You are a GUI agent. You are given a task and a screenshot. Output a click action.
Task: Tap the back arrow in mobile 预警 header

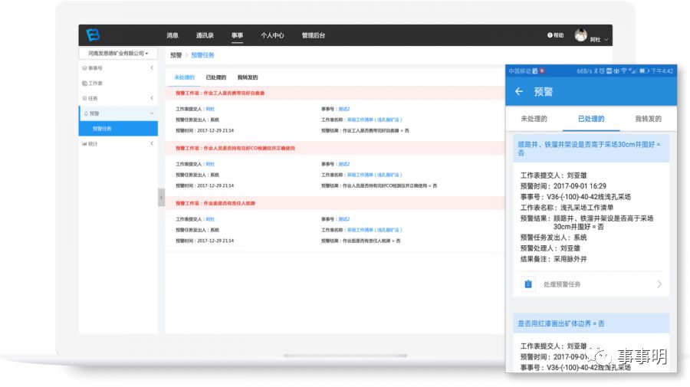[x=519, y=91]
